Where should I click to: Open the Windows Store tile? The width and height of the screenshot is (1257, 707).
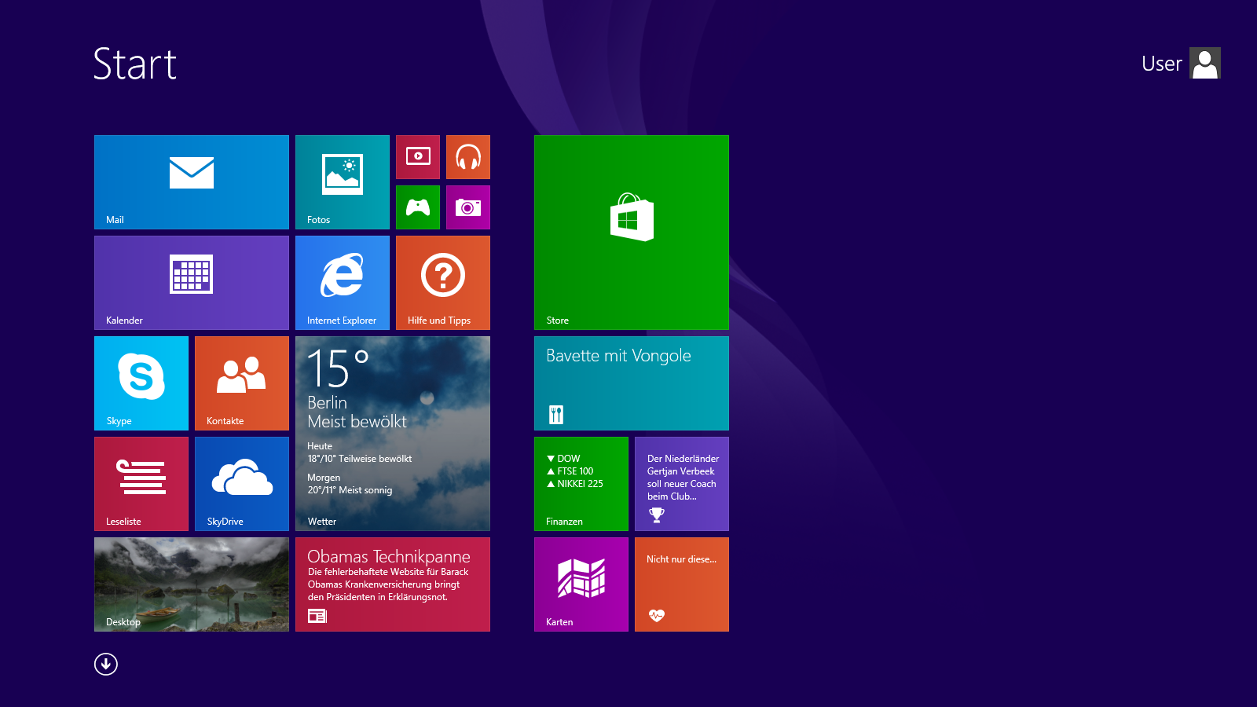632,233
